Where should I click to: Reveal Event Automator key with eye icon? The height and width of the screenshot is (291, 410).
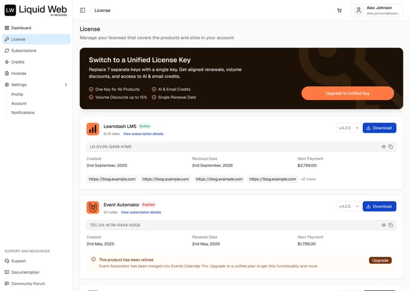[x=383, y=225]
